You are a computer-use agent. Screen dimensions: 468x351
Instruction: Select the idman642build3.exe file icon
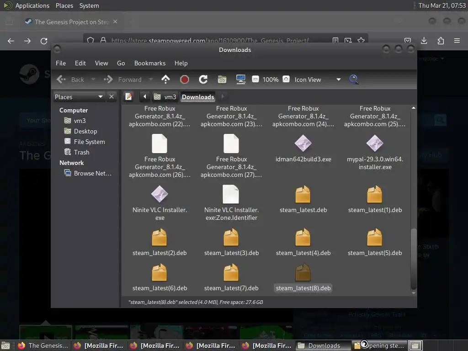[303, 143]
